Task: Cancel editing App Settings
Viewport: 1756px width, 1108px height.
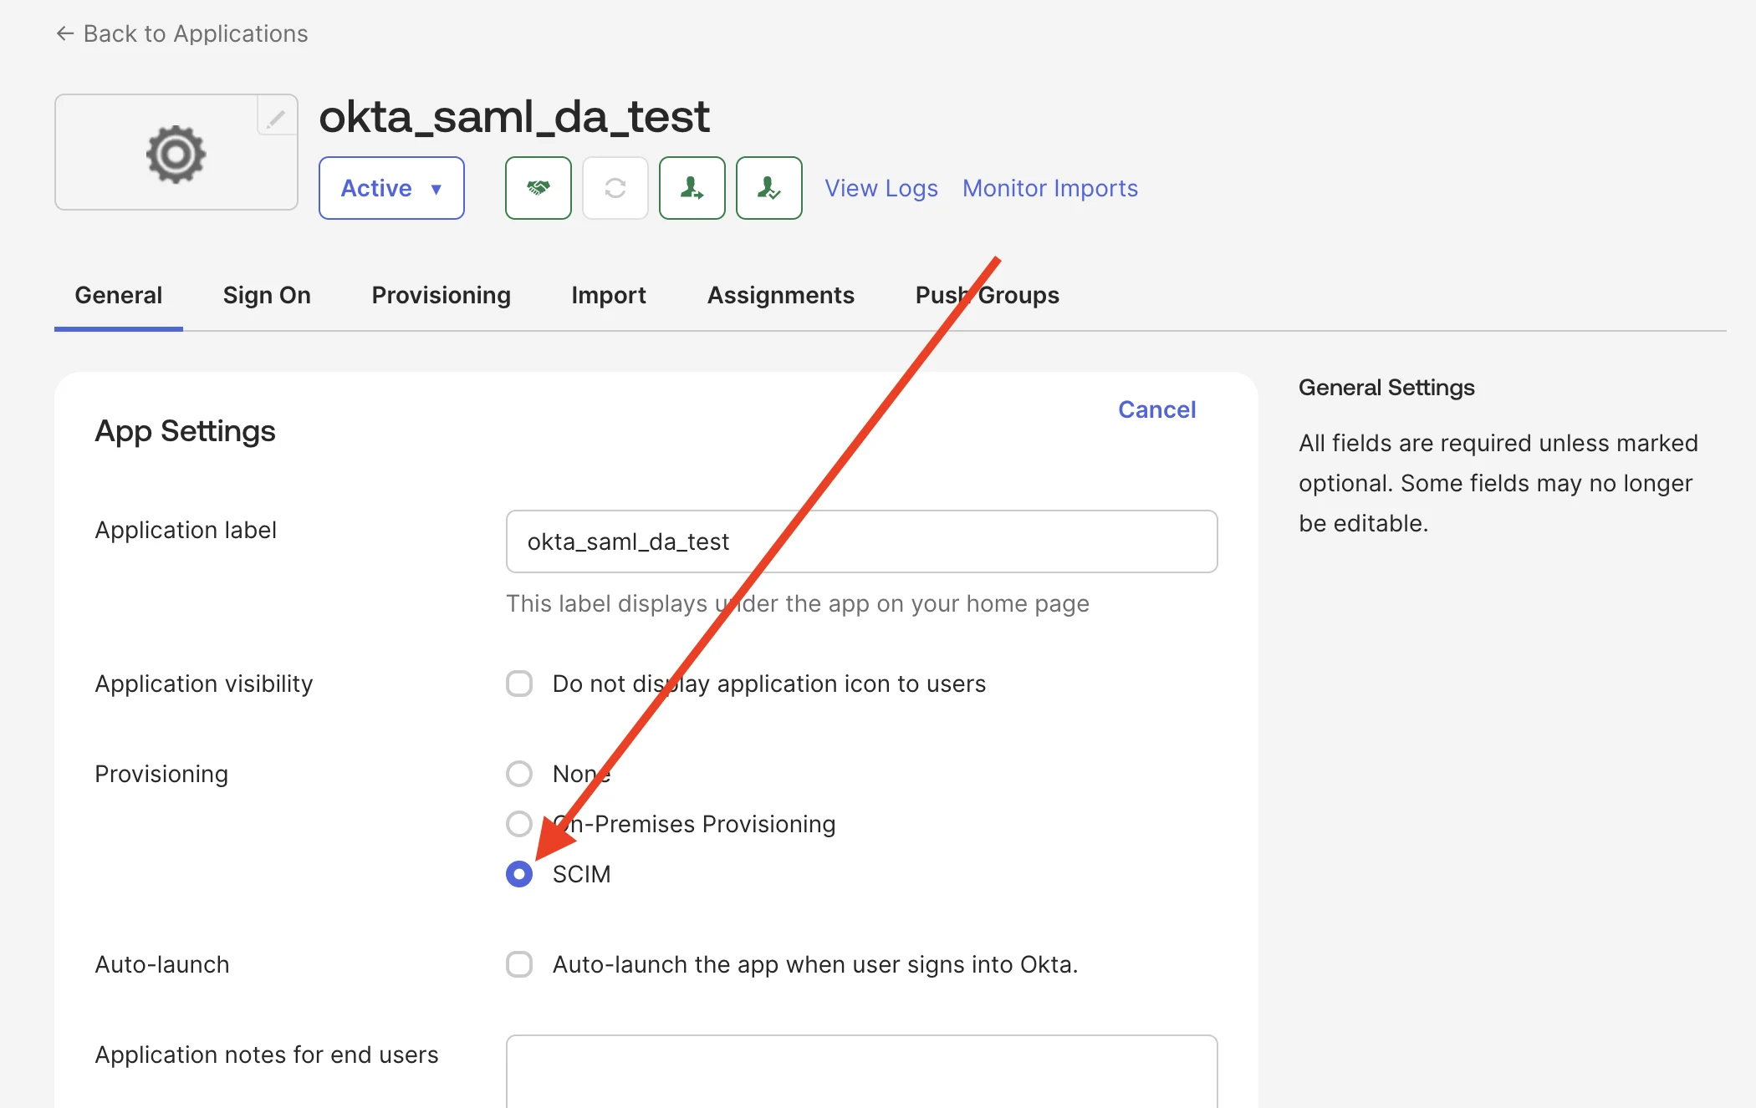Action: click(x=1157, y=409)
